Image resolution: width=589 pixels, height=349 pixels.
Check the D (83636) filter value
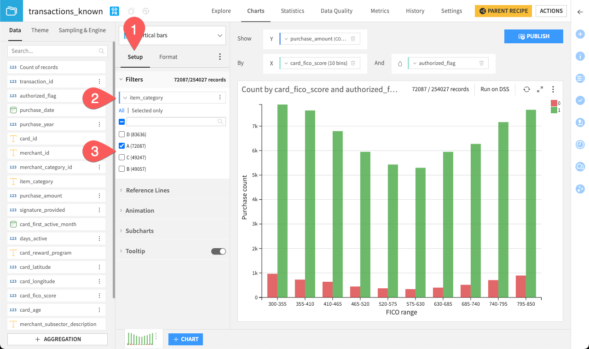(121, 134)
